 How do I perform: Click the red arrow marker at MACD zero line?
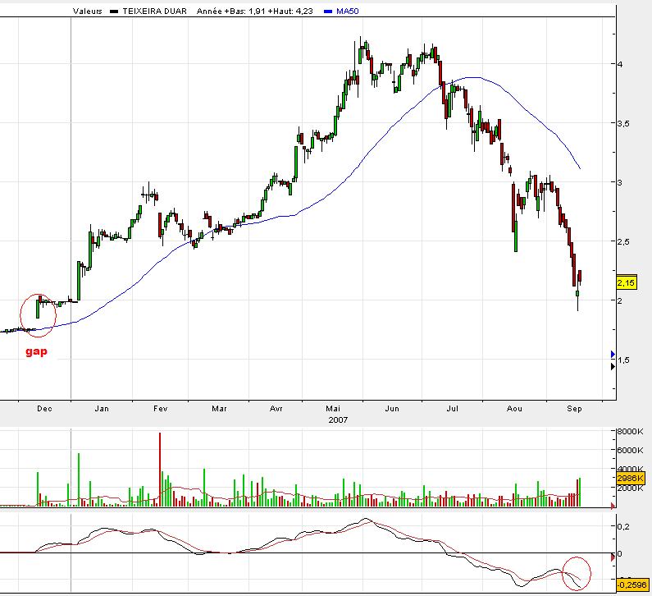pyautogui.click(x=613, y=557)
